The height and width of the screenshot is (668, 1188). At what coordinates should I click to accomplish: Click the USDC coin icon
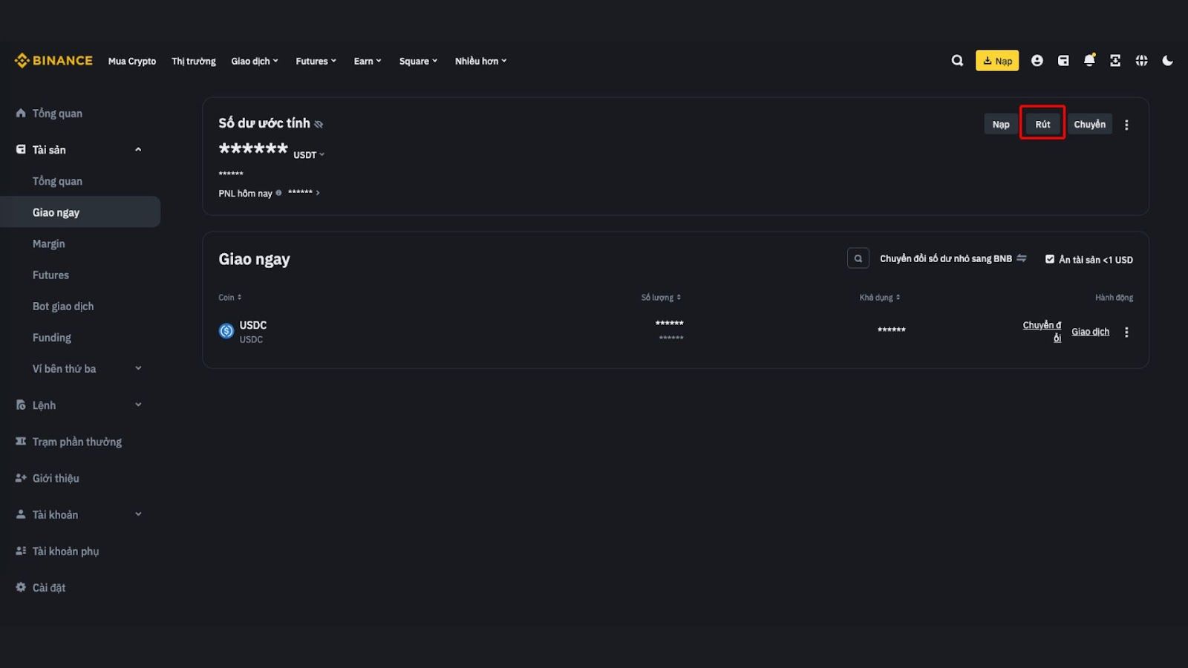226,331
